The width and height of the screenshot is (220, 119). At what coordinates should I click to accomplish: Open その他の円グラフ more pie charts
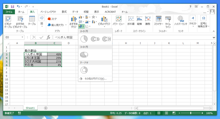[x=96, y=79]
